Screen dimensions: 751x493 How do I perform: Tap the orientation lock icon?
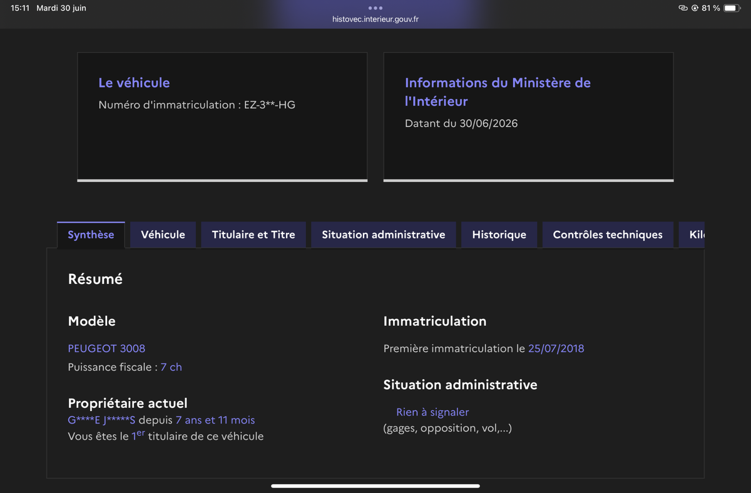click(695, 8)
